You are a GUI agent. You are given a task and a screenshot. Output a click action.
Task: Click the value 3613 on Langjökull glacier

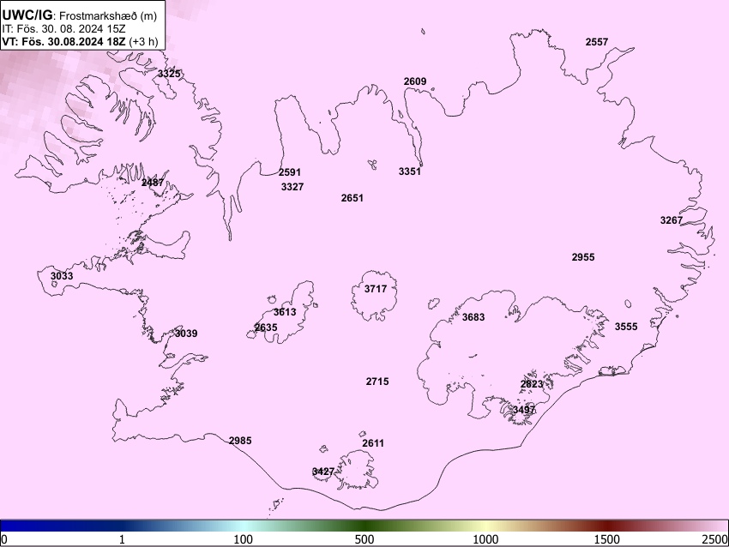[x=285, y=312]
